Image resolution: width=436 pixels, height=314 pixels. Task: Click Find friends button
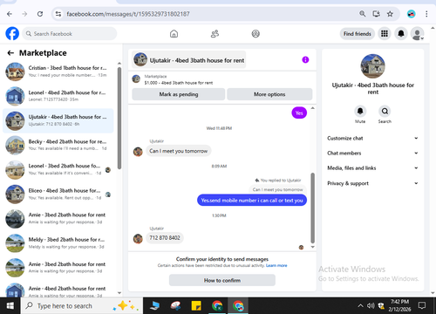pos(358,34)
